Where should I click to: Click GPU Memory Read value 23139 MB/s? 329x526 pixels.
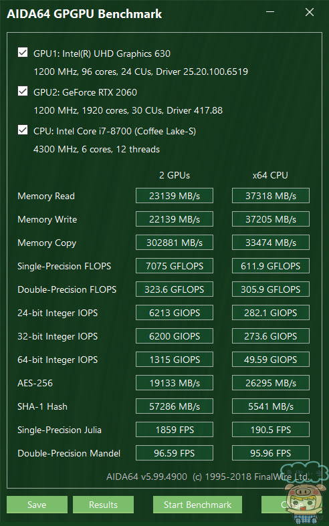tap(175, 196)
